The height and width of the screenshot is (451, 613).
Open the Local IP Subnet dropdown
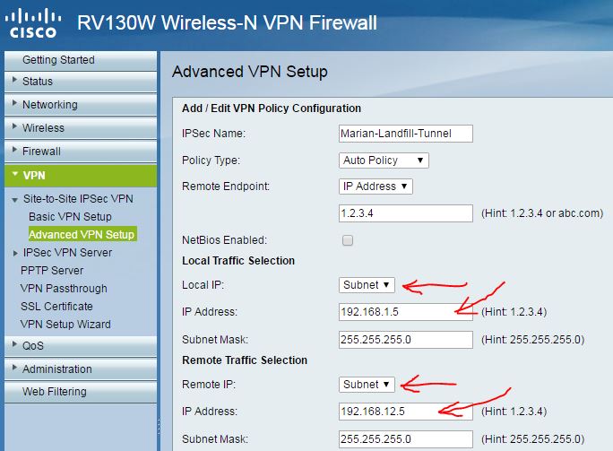(x=367, y=285)
